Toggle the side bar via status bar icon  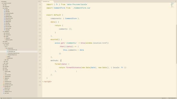(1, 98)
